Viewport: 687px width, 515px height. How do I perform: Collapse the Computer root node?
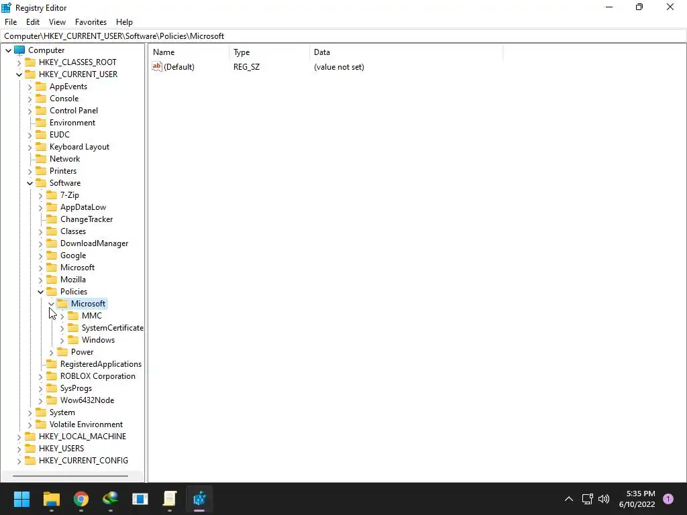[x=8, y=50]
